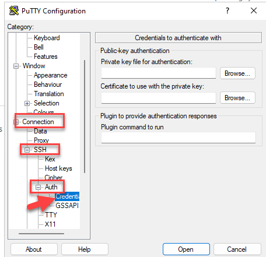Click the 'Credentials to authenticate with' header

178,38
